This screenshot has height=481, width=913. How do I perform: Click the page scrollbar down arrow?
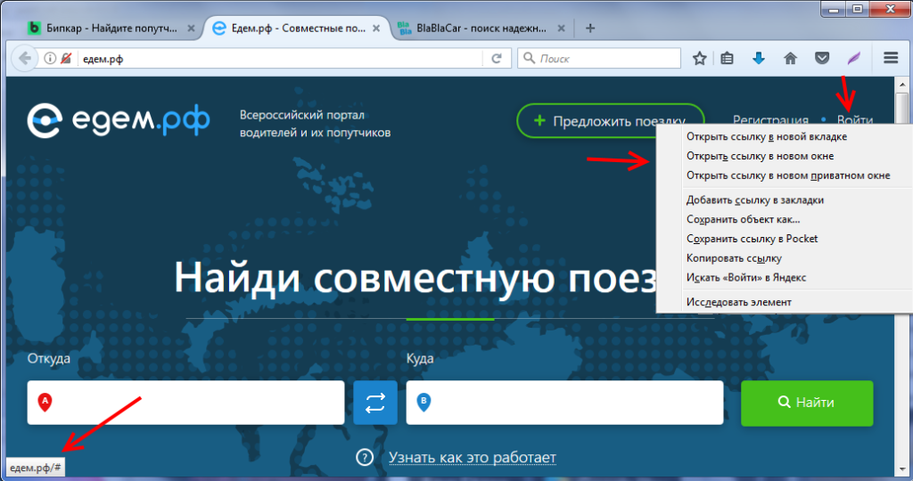pyautogui.click(x=902, y=469)
